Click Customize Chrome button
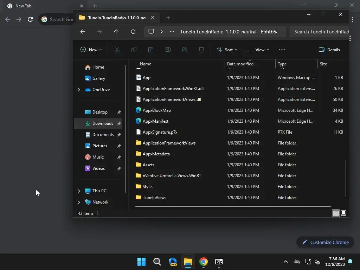 (325, 243)
